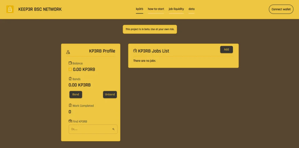Click the wallet icon next to Balance
This screenshot has height=148, width=299.
[70, 63]
